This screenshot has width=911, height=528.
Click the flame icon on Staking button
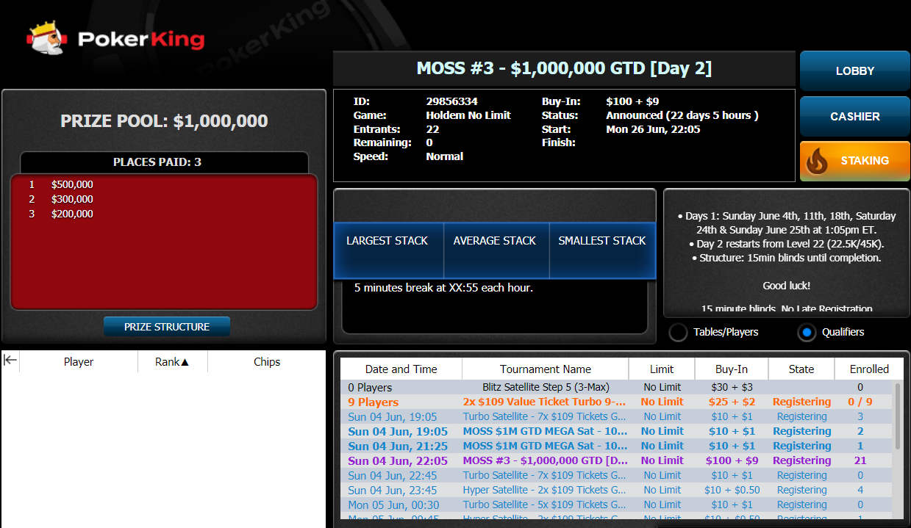click(x=816, y=162)
